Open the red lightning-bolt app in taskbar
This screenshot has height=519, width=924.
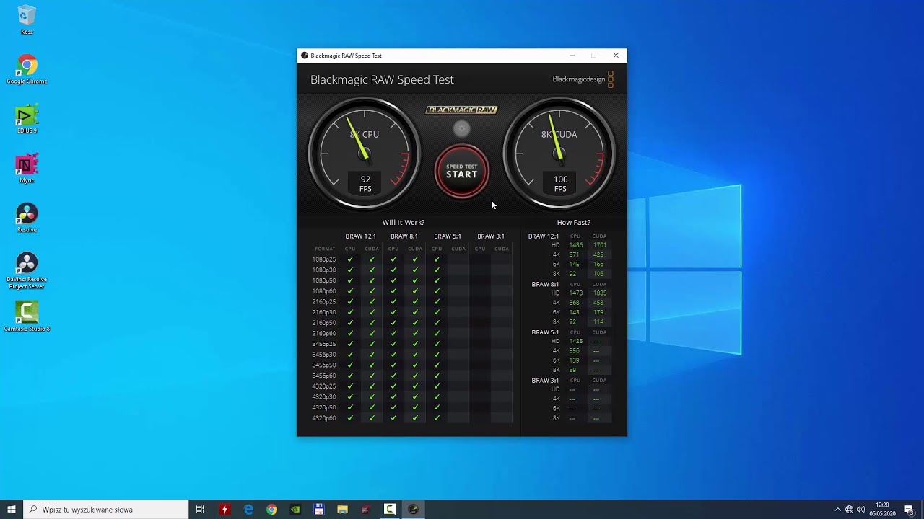225,510
